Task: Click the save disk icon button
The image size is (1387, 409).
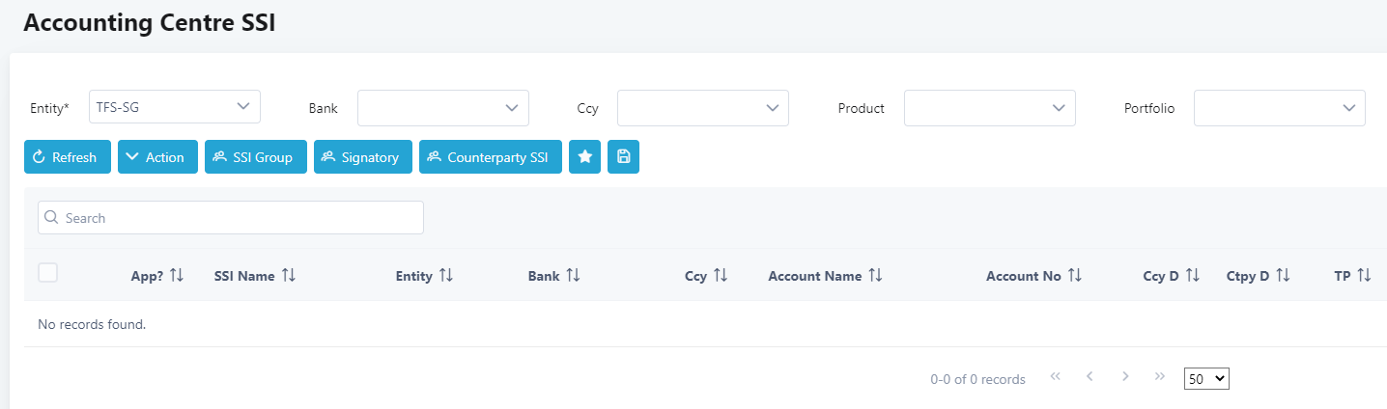Action: click(623, 157)
